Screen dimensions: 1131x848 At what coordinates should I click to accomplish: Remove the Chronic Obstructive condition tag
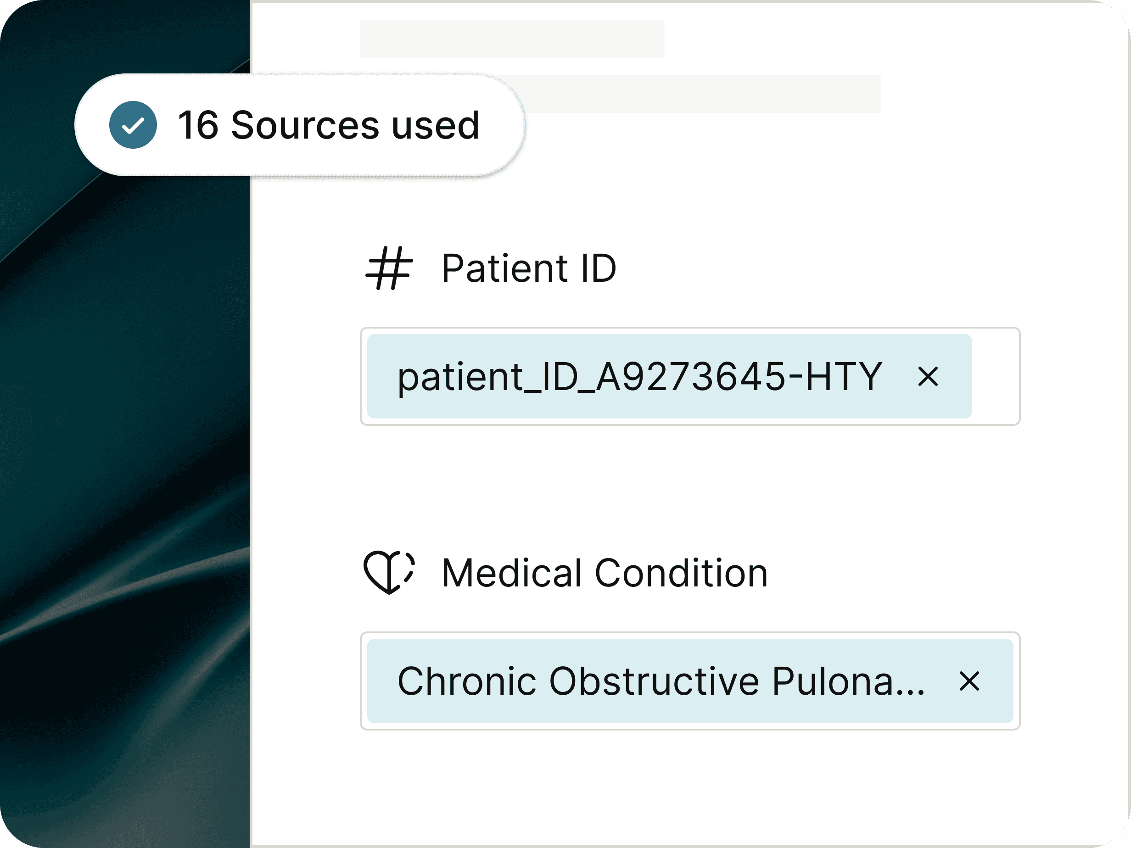(x=969, y=681)
